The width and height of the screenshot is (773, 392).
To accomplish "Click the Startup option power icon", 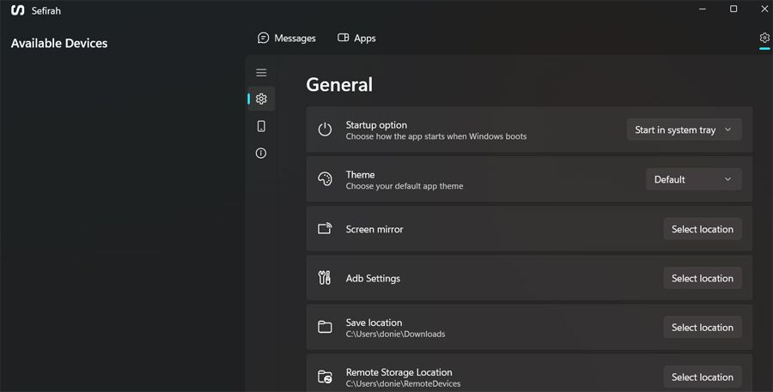I will click(325, 130).
